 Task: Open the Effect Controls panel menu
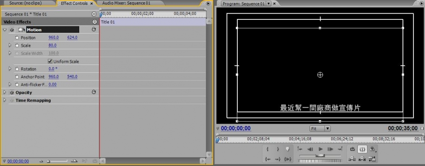208,3
